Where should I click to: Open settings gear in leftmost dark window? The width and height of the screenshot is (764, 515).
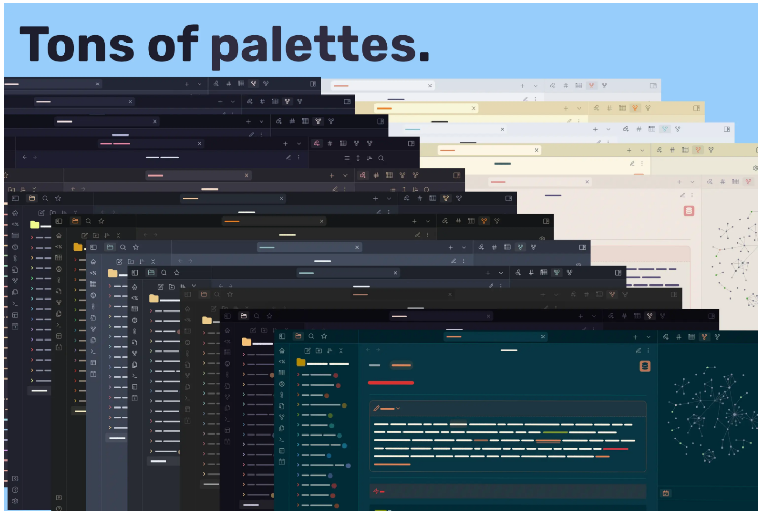point(15,502)
